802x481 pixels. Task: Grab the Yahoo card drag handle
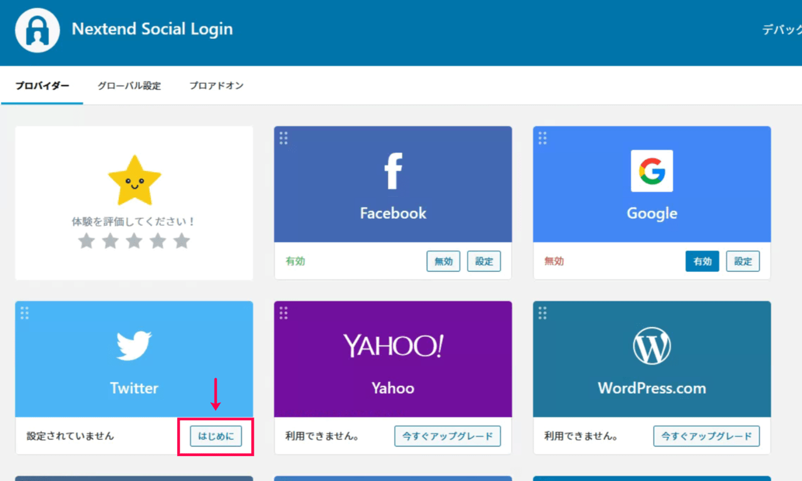[x=283, y=313]
